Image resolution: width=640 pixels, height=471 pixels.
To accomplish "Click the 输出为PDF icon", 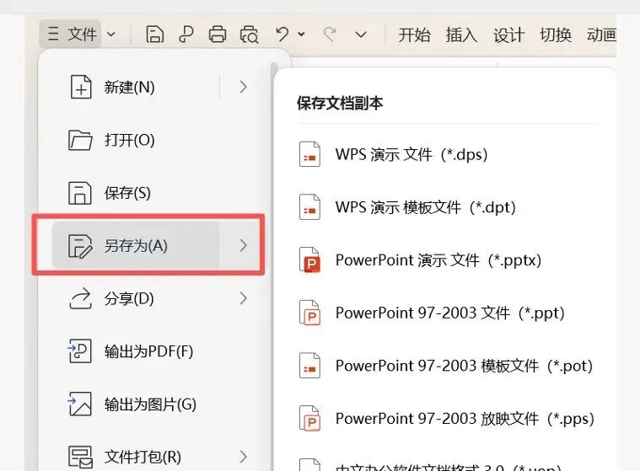I will (x=79, y=351).
